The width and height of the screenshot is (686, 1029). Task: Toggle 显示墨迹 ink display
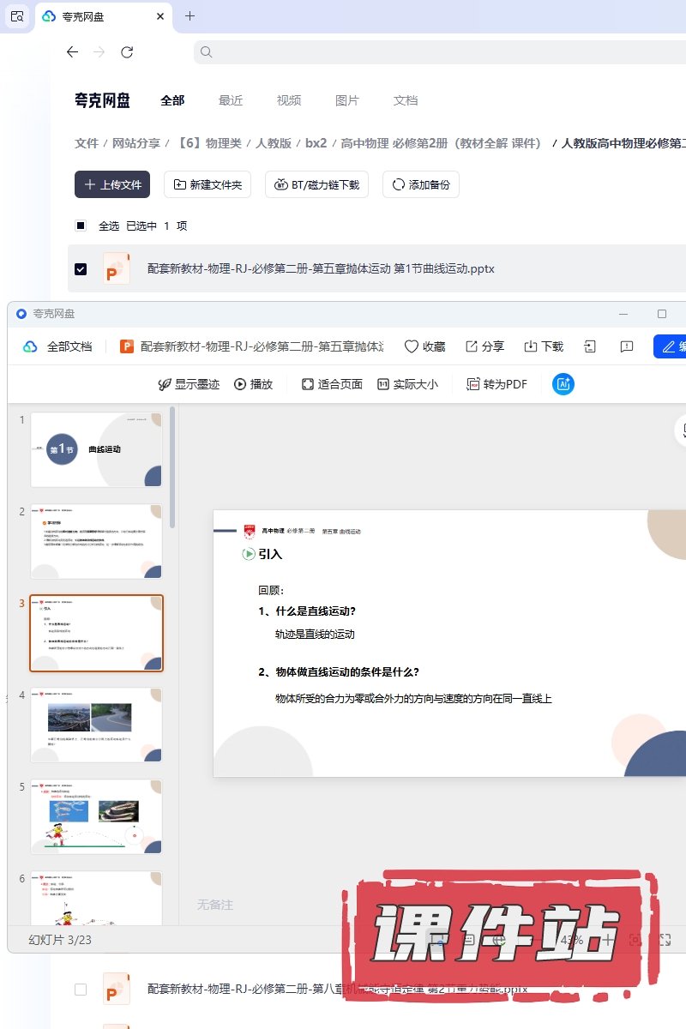(x=165, y=384)
